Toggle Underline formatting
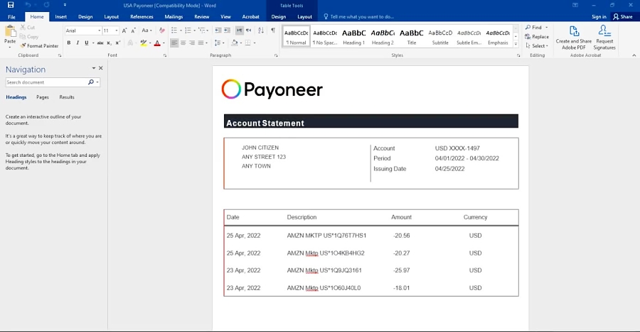The image size is (640, 332). tap(87, 43)
